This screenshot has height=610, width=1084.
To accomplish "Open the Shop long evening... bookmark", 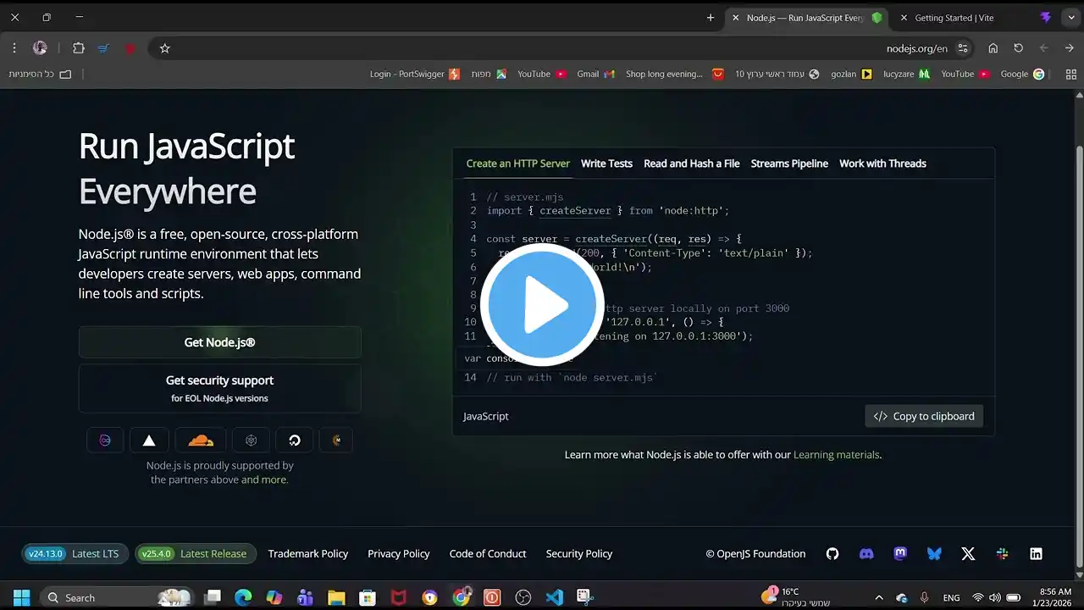I will 674,74.
